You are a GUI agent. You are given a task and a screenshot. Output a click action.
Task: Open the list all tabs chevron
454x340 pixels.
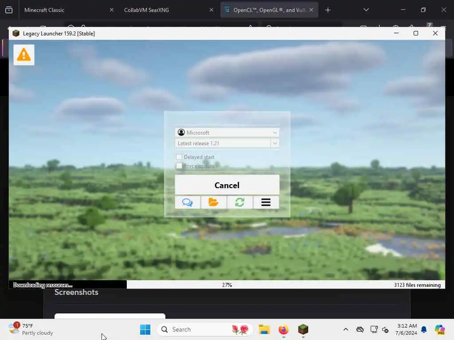pos(366,10)
